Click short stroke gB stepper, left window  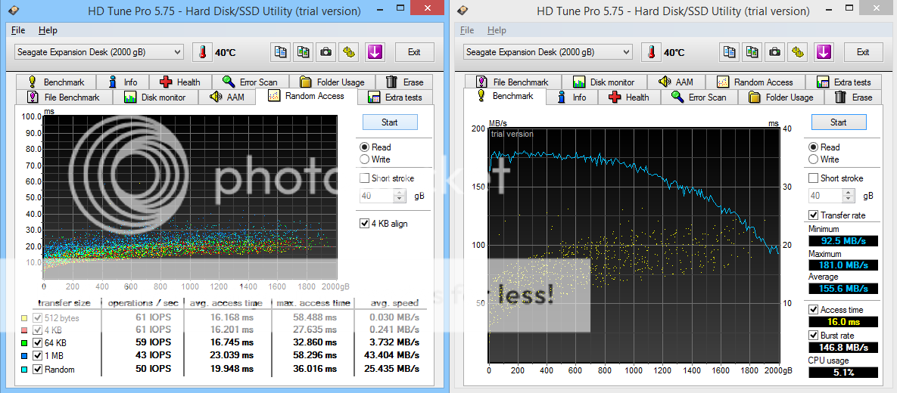pos(400,196)
